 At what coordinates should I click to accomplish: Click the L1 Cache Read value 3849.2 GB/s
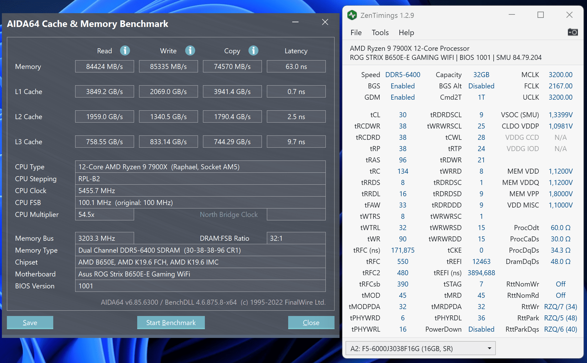(105, 92)
